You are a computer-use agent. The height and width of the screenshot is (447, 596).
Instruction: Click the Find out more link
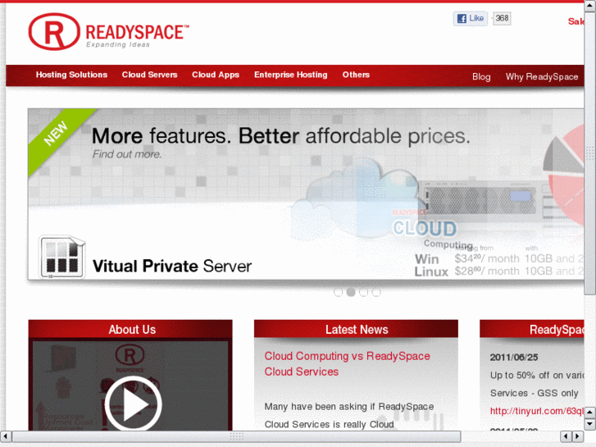click(x=127, y=154)
